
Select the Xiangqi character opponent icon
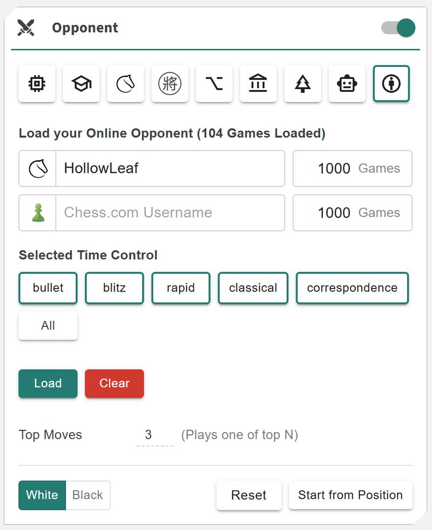click(x=170, y=84)
